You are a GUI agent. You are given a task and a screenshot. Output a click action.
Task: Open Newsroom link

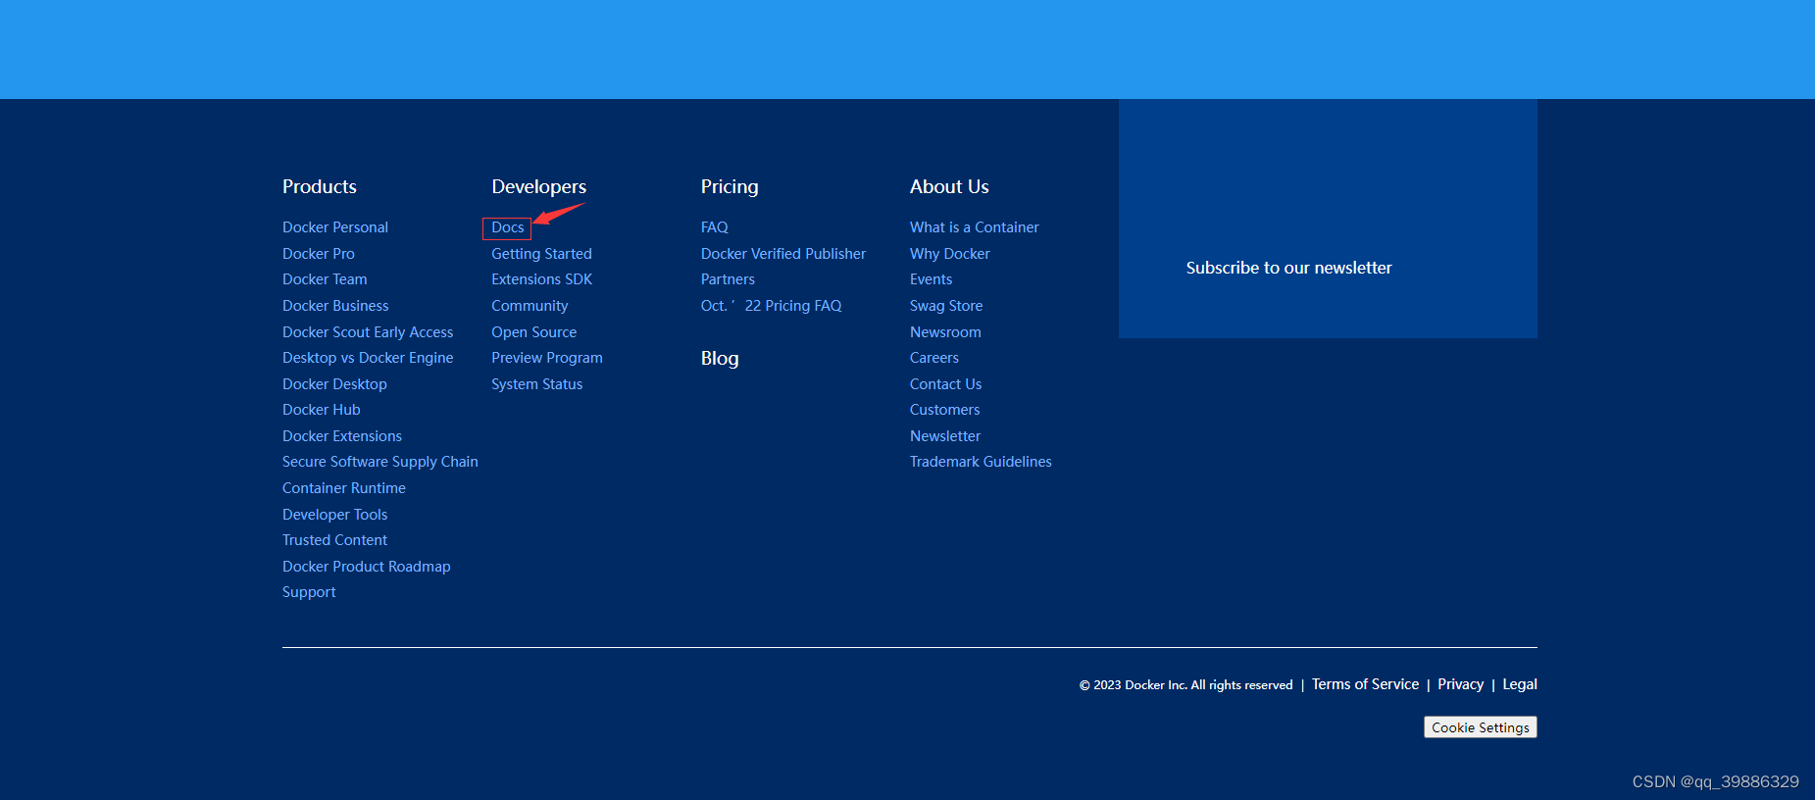(x=945, y=332)
